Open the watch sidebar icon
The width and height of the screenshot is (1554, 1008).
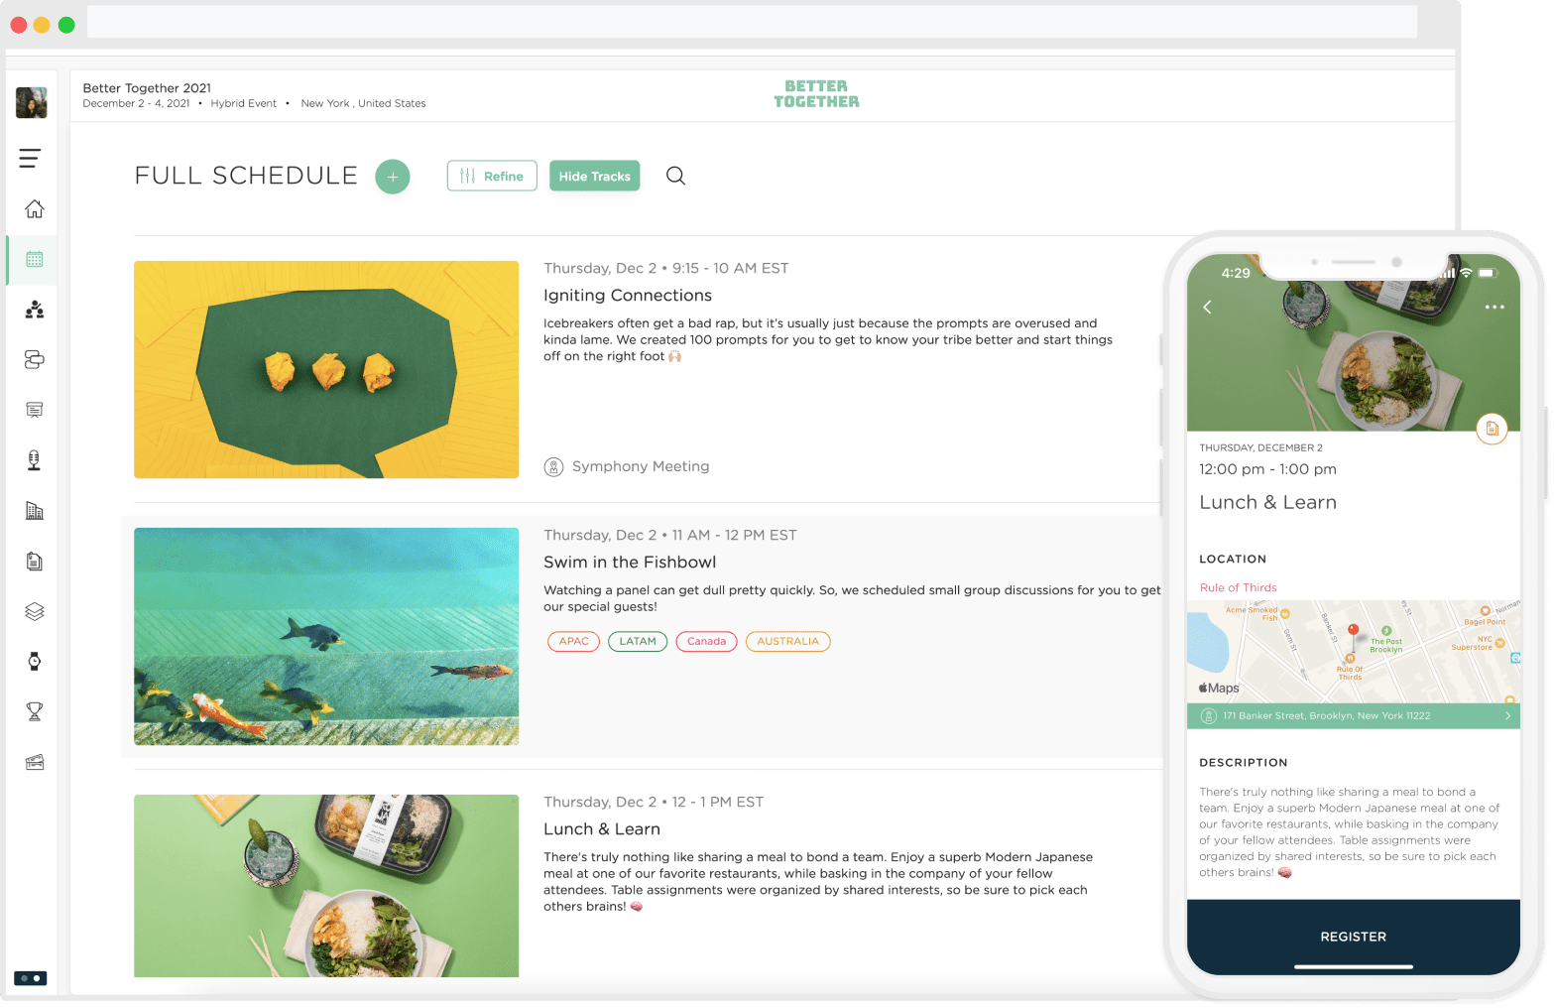[x=35, y=662]
